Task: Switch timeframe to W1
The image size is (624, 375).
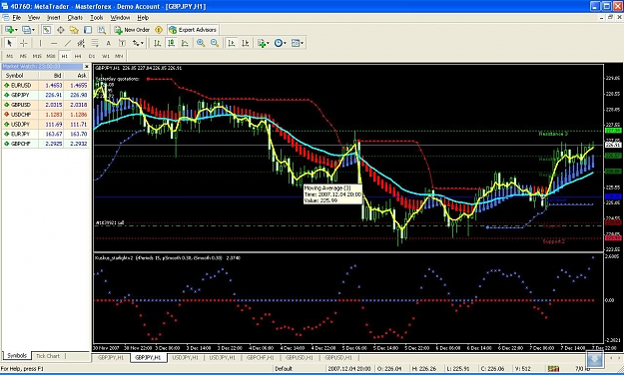Action: coord(106,56)
